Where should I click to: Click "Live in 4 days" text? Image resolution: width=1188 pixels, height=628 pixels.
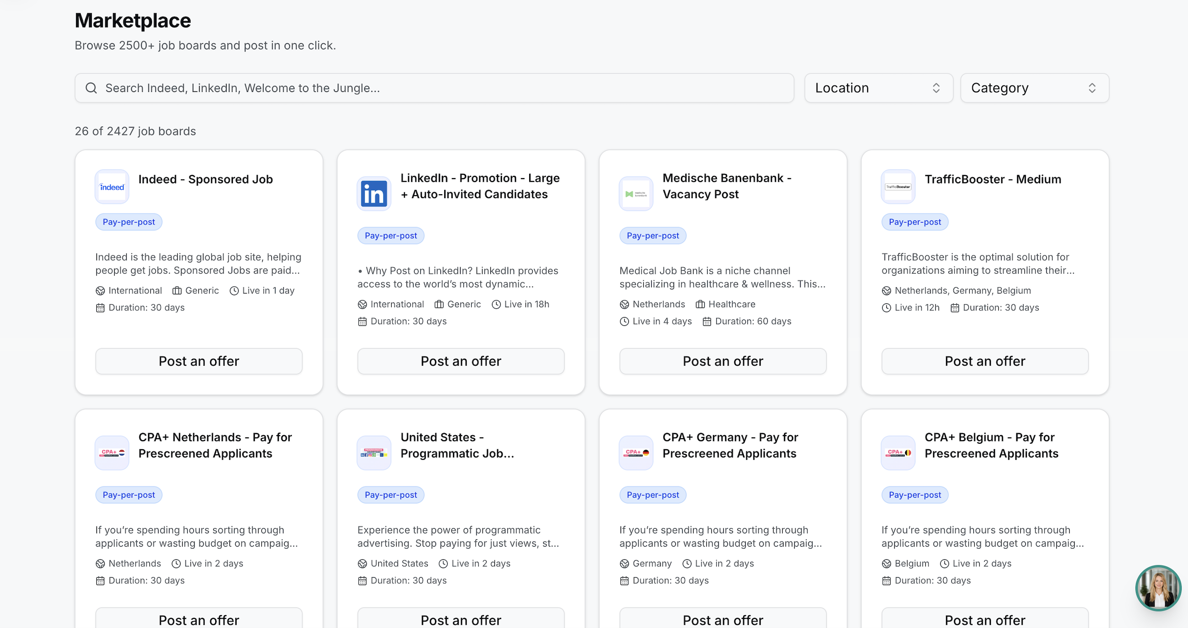pos(662,322)
